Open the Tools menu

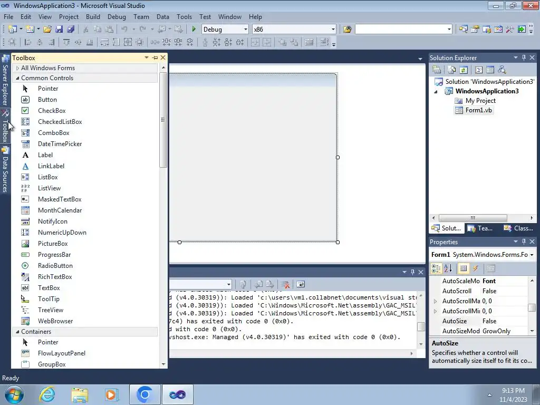coord(184,16)
